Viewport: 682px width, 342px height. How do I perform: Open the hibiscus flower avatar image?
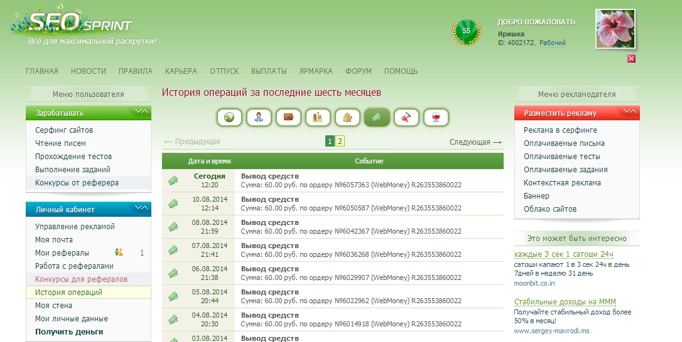click(x=615, y=29)
